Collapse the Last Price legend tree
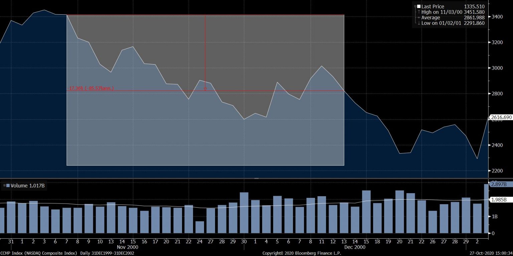 415,6
